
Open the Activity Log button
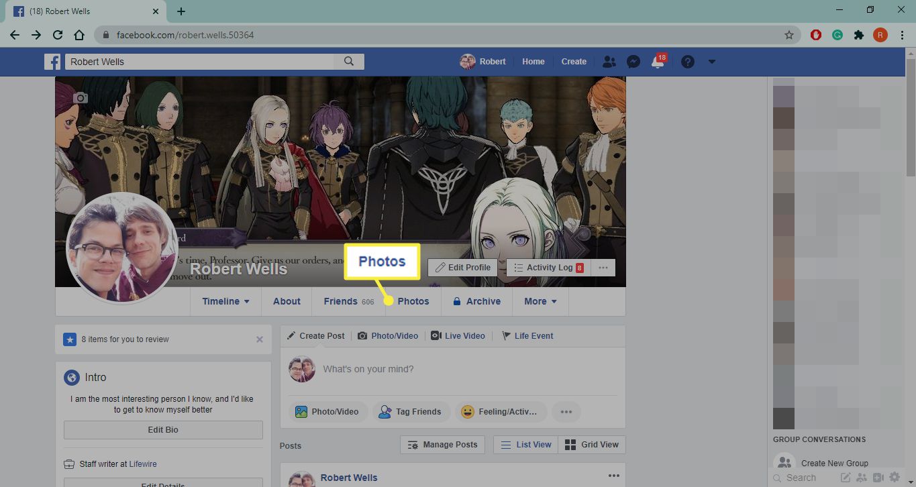(549, 267)
